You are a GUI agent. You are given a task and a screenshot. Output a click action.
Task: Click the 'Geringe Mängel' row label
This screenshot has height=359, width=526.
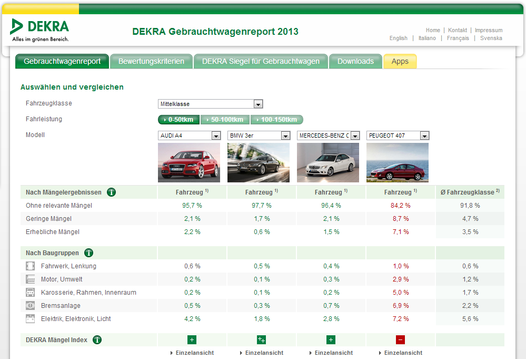(48, 219)
